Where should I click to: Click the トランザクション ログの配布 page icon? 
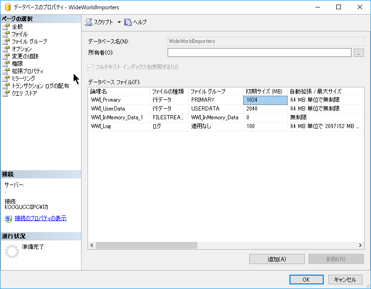click(x=6, y=86)
